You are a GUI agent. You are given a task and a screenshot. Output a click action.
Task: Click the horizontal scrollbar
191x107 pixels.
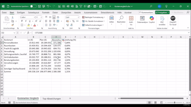pyautogui.click(x=152, y=98)
